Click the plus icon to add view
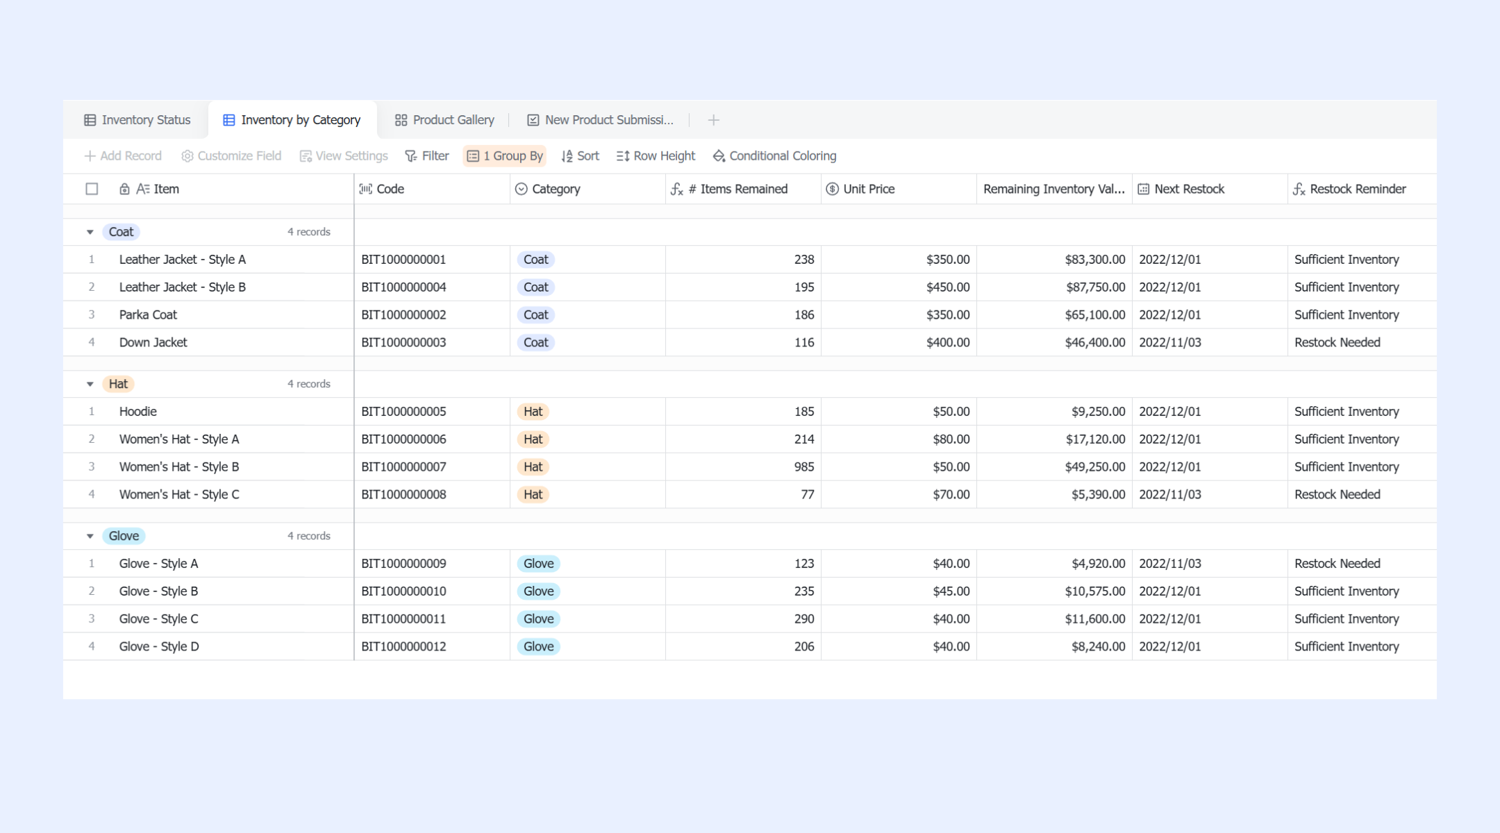 pyautogui.click(x=713, y=120)
